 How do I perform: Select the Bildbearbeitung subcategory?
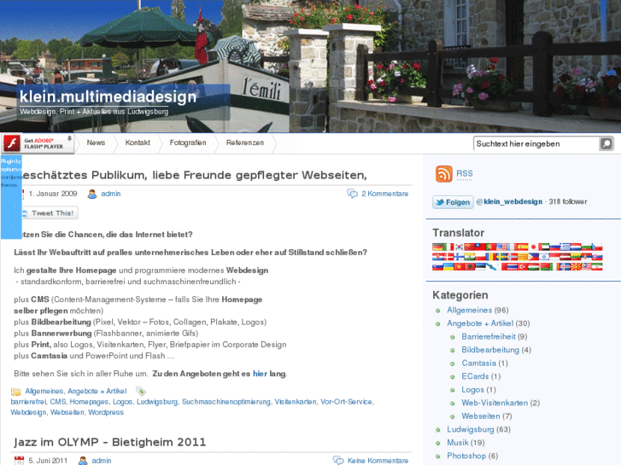coord(490,350)
